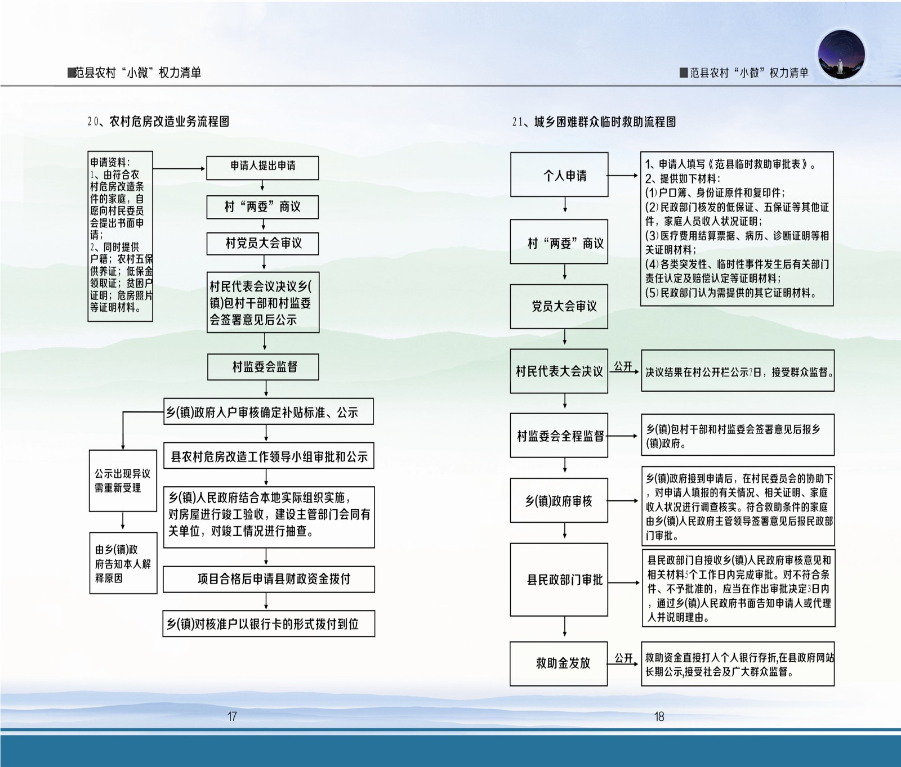Click '项目合格后申请县财政资金拨付' box
901x767 pixels.
(x=269, y=579)
